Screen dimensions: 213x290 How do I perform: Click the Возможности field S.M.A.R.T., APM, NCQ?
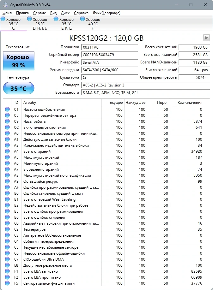coord(145,92)
